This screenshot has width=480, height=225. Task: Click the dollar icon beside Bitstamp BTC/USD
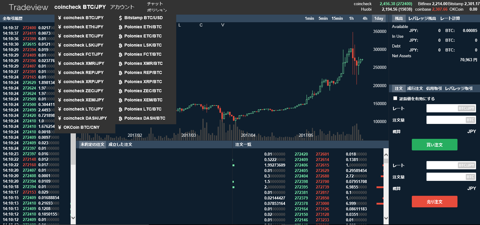121,18
